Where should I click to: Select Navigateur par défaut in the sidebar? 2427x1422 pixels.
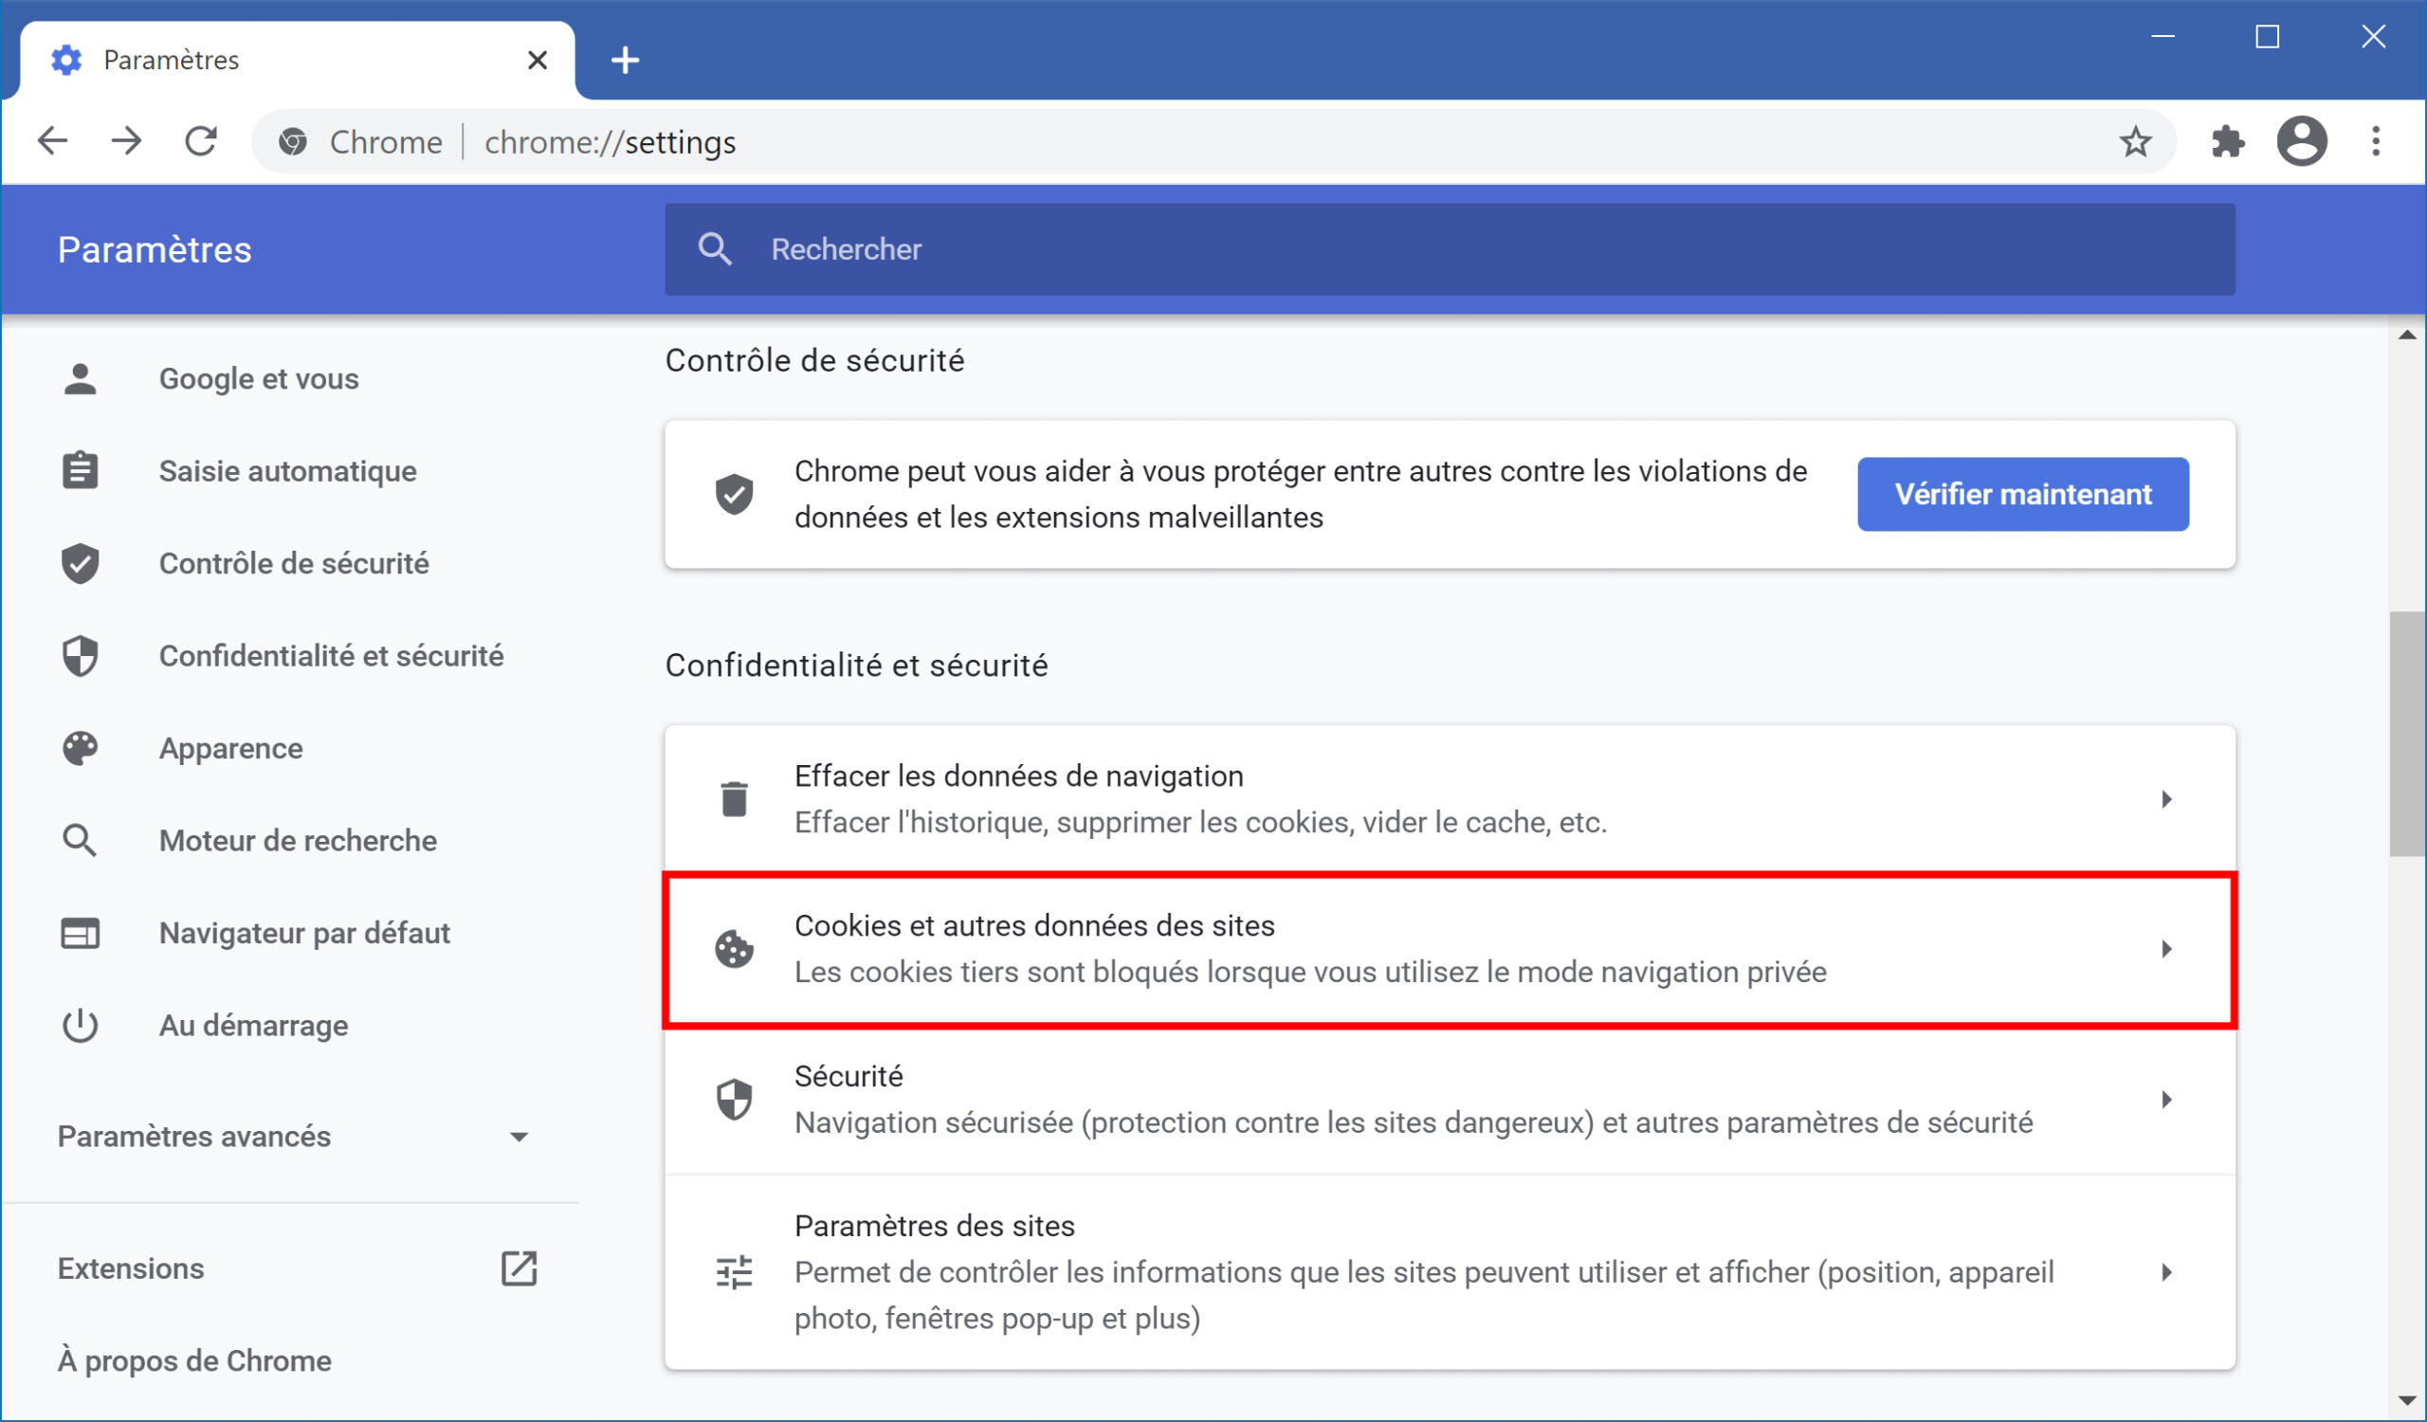[304, 933]
